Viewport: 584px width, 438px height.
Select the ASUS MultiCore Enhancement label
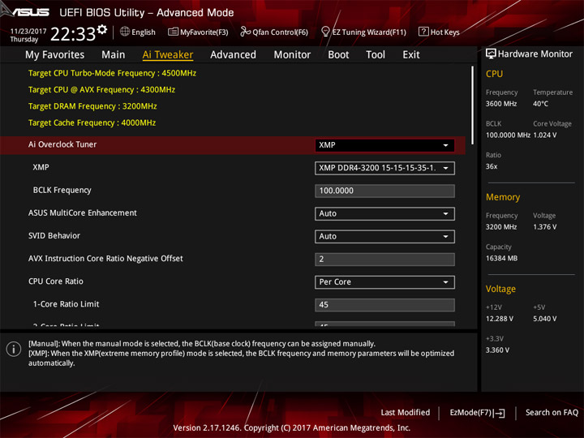coord(82,213)
